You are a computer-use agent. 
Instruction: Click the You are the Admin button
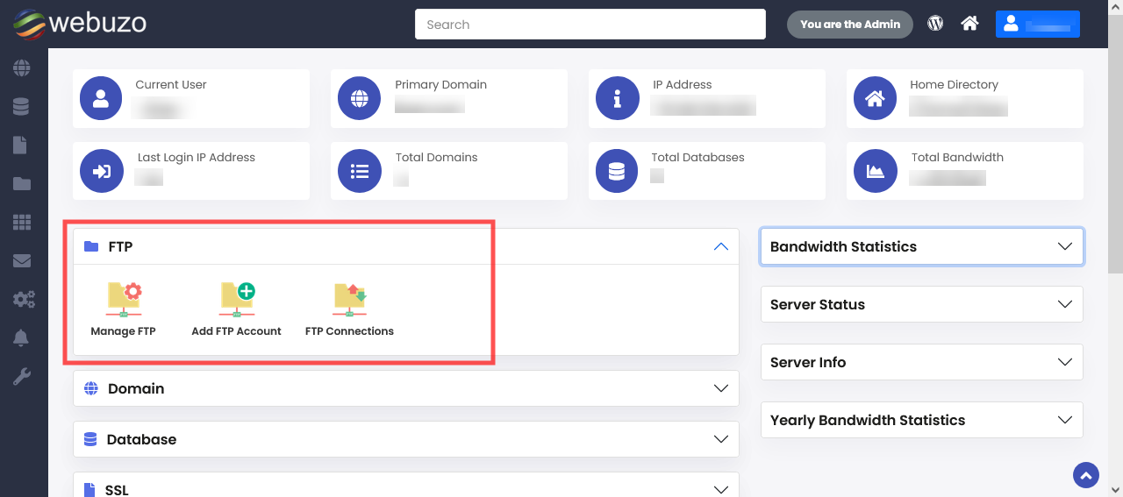coord(850,25)
